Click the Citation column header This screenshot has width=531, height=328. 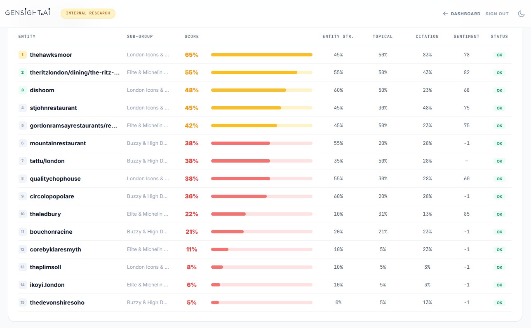pyautogui.click(x=427, y=37)
